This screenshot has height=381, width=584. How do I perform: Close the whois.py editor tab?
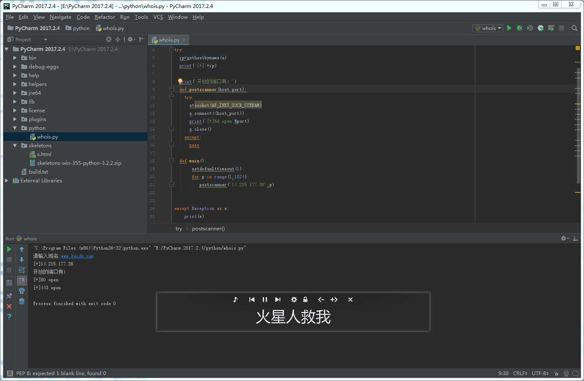184,40
